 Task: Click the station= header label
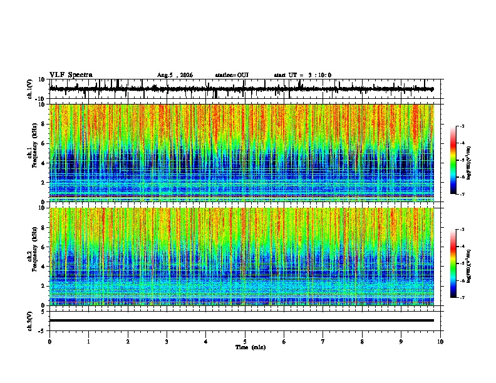click(x=232, y=75)
